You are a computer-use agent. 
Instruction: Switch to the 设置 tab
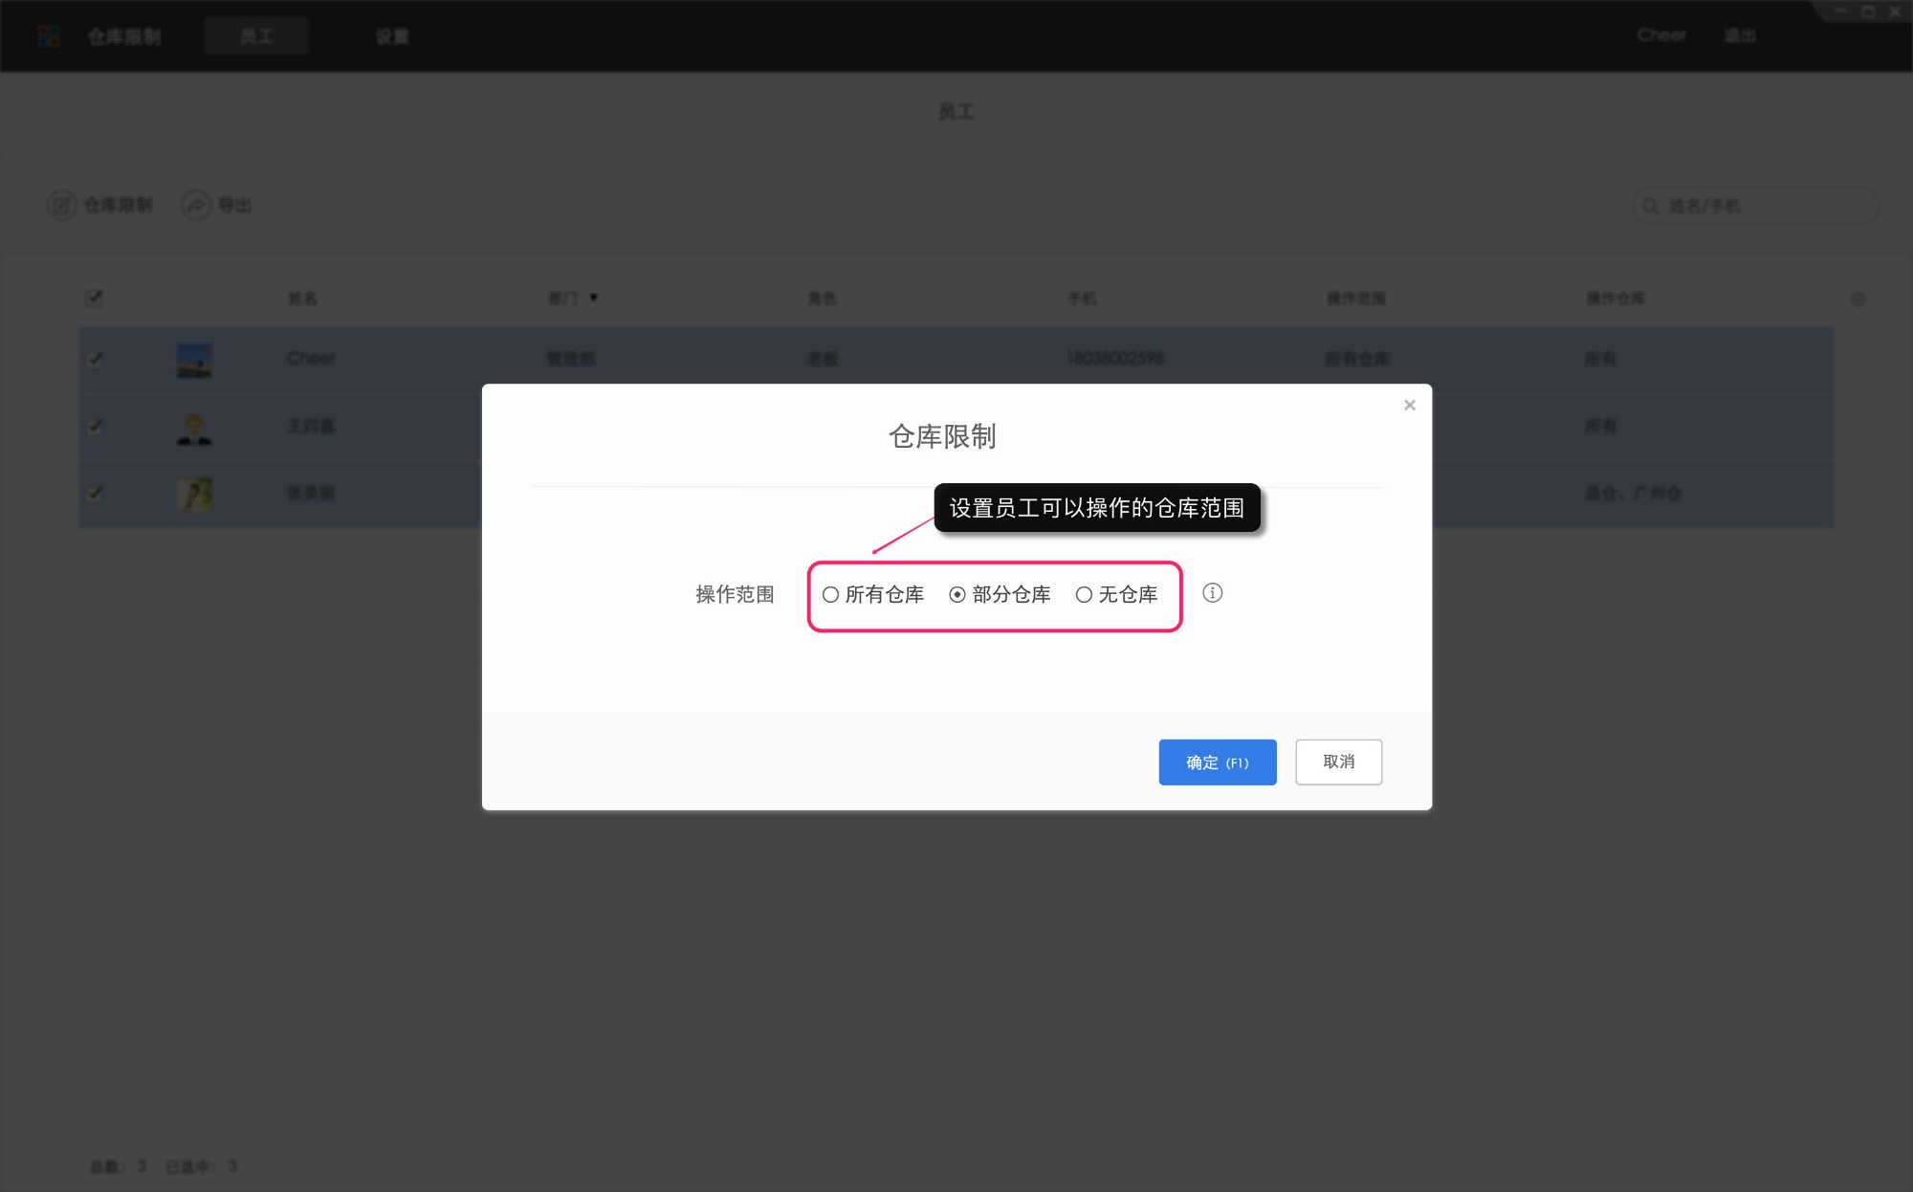[x=392, y=35]
